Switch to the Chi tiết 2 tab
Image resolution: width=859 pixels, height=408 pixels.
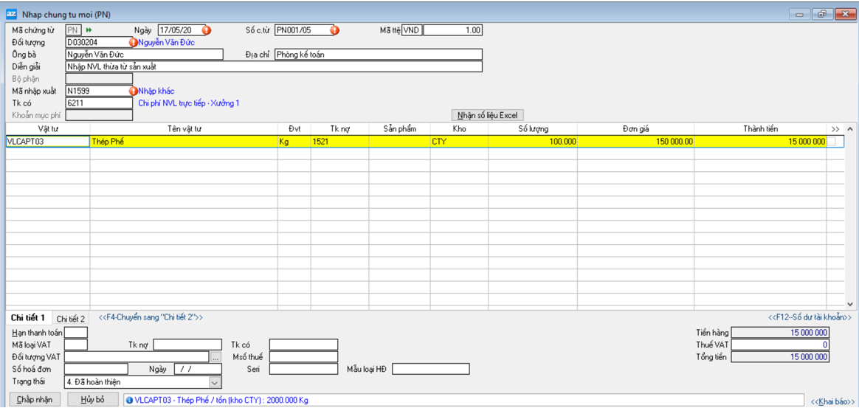point(72,318)
